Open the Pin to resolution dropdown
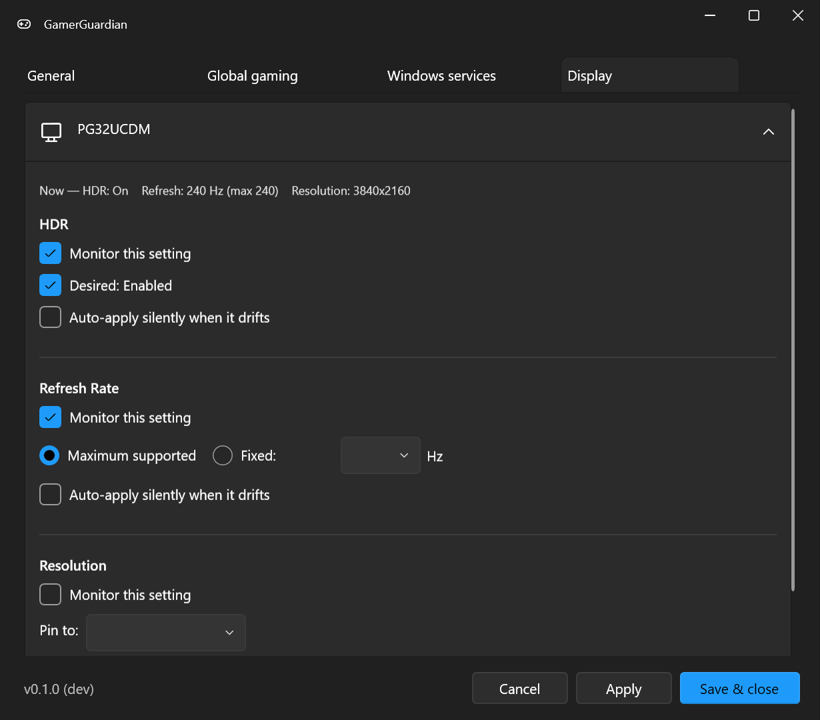The width and height of the screenshot is (820, 720). [166, 633]
